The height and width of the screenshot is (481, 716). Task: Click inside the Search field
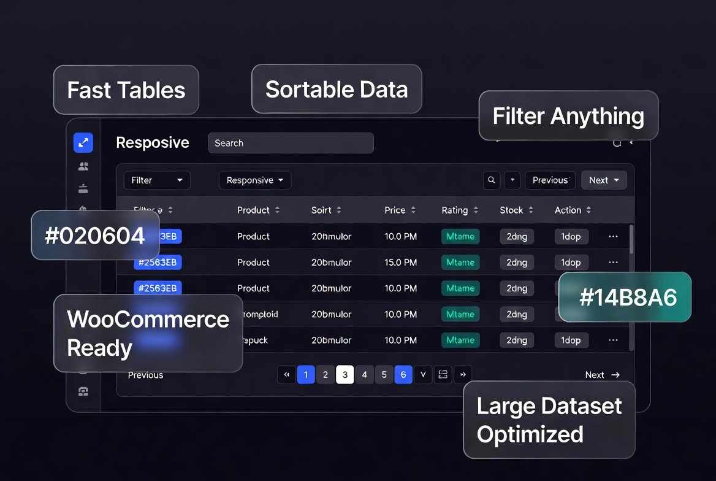[x=291, y=143]
